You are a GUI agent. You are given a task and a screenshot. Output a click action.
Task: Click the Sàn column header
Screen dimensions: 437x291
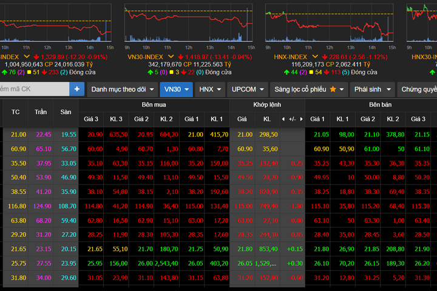point(66,112)
